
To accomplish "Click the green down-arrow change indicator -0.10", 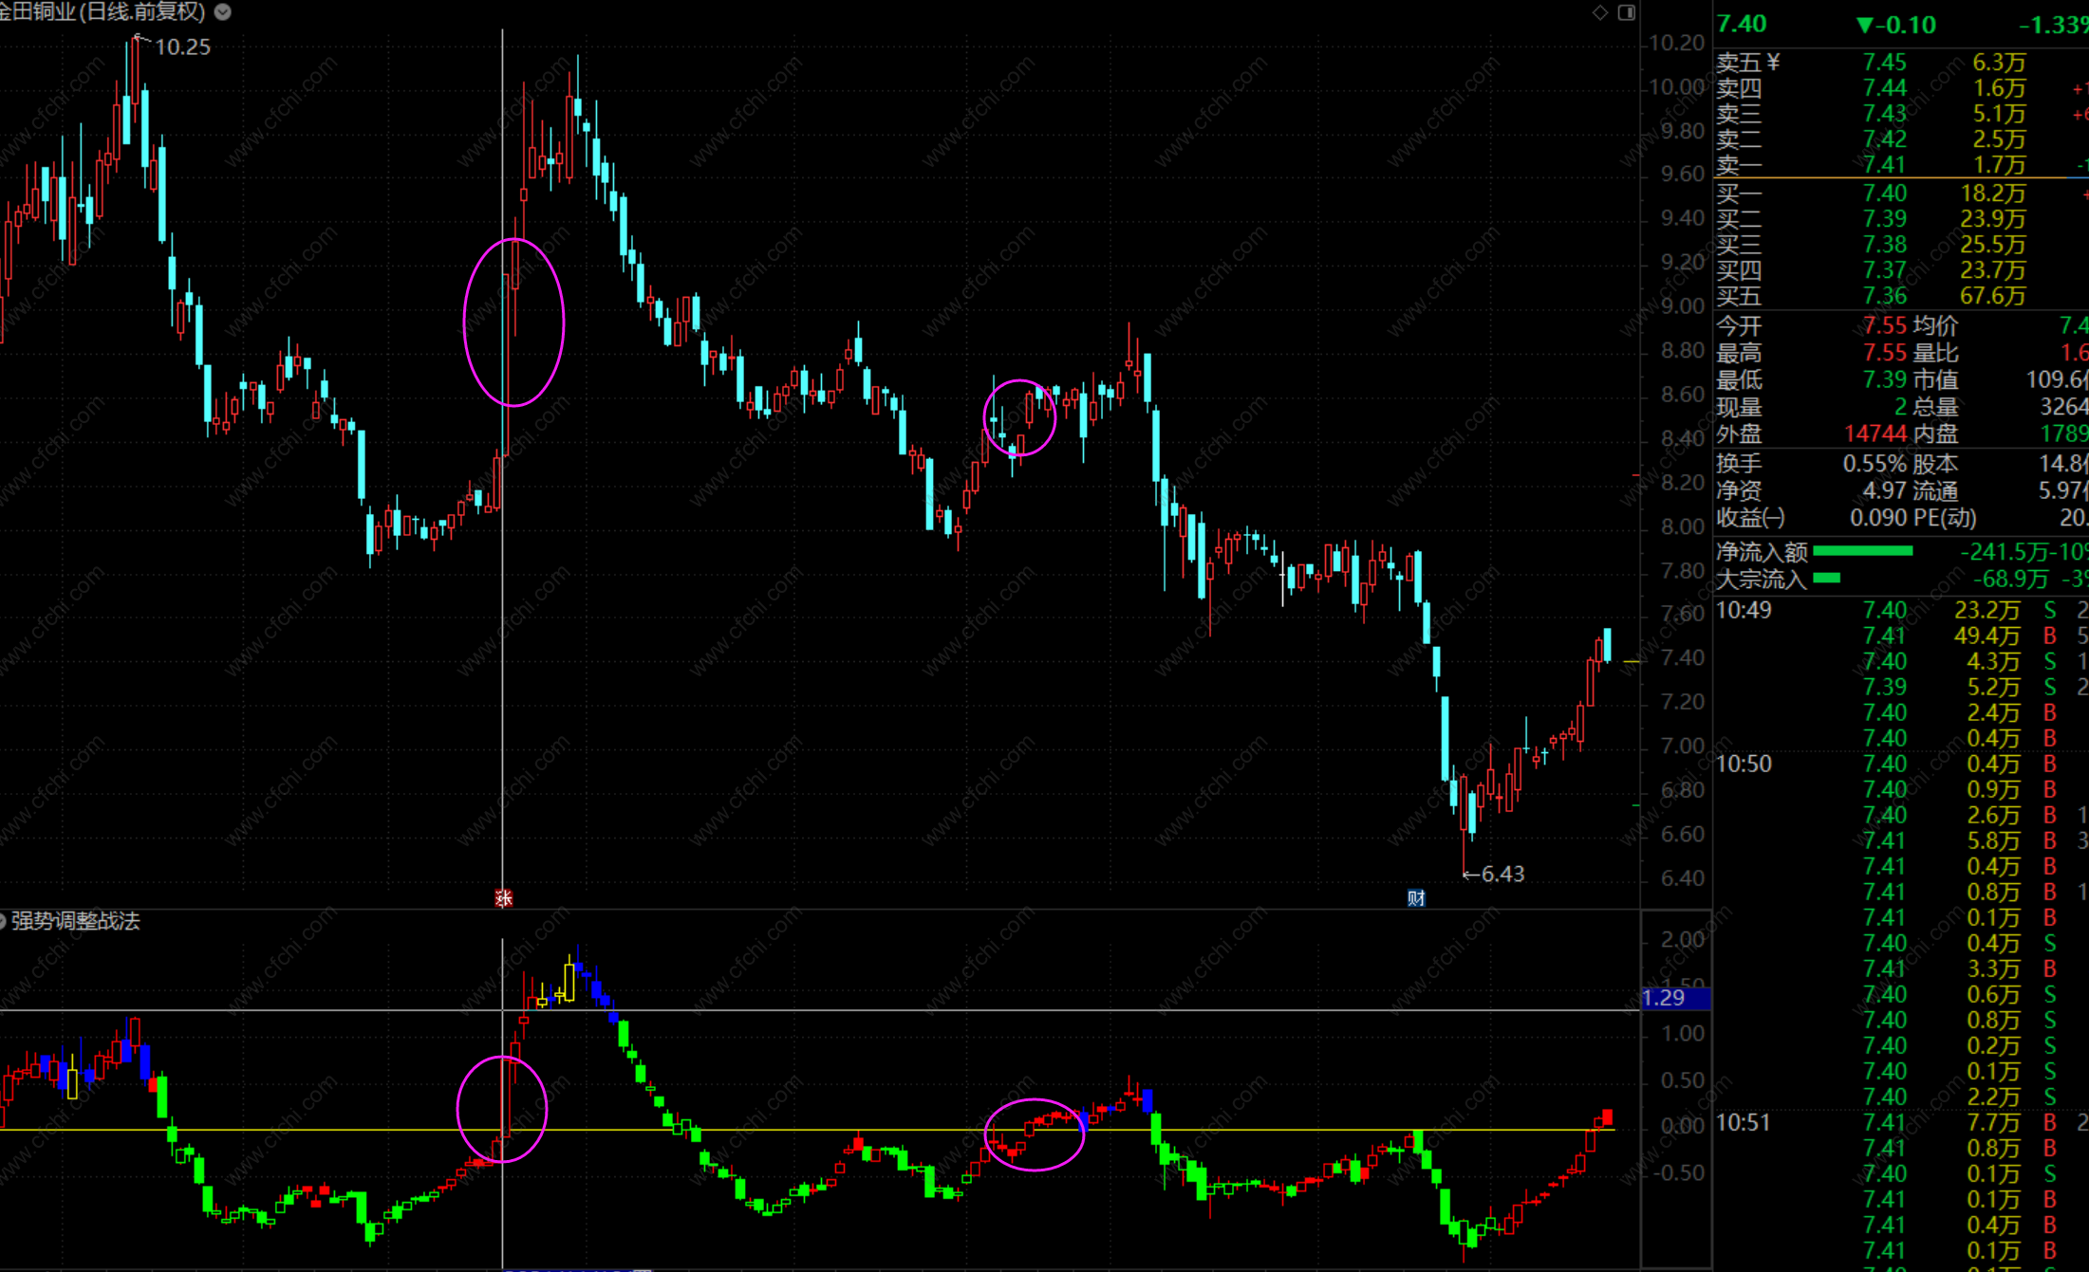I will [x=1896, y=25].
